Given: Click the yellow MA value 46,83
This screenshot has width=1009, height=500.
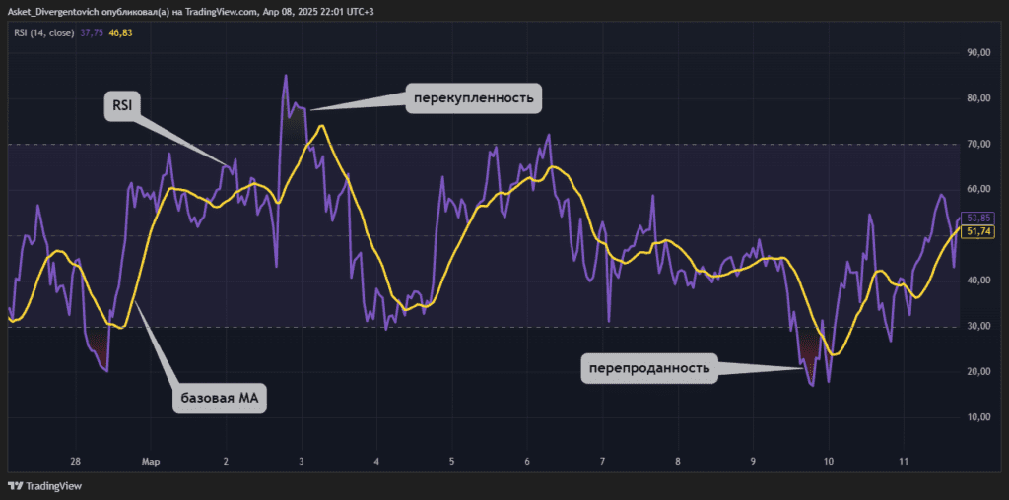Looking at the screenshot, I should (121, 32).
